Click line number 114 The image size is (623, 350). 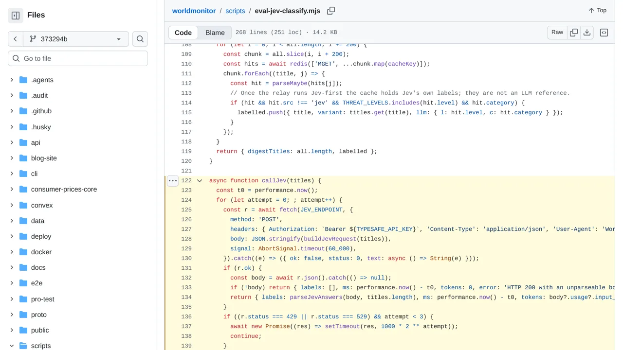tap(186, 103)
